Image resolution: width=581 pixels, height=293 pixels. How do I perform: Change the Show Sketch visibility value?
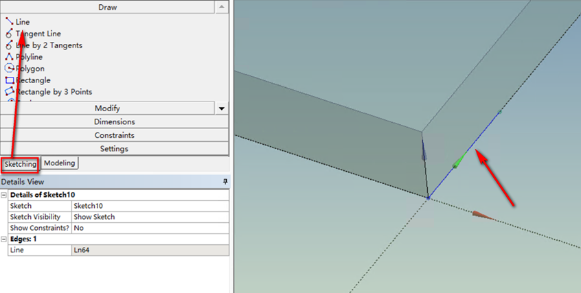[x=150, y=217]
